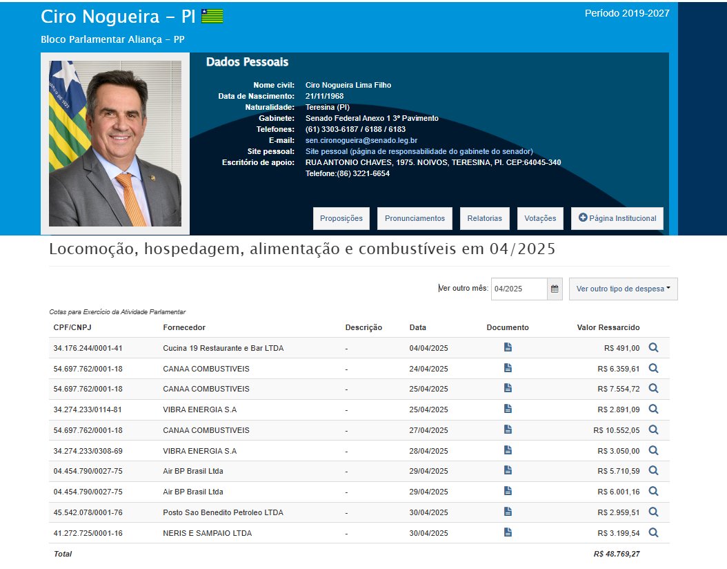This screenshot has width=727, height=569.
Task: Click the 'Ciro Nogueira – PI' heading
Action: tap(118, 17)
